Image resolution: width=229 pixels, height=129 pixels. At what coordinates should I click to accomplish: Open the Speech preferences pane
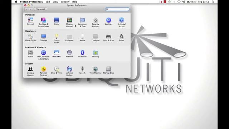(x=82, y=70)
